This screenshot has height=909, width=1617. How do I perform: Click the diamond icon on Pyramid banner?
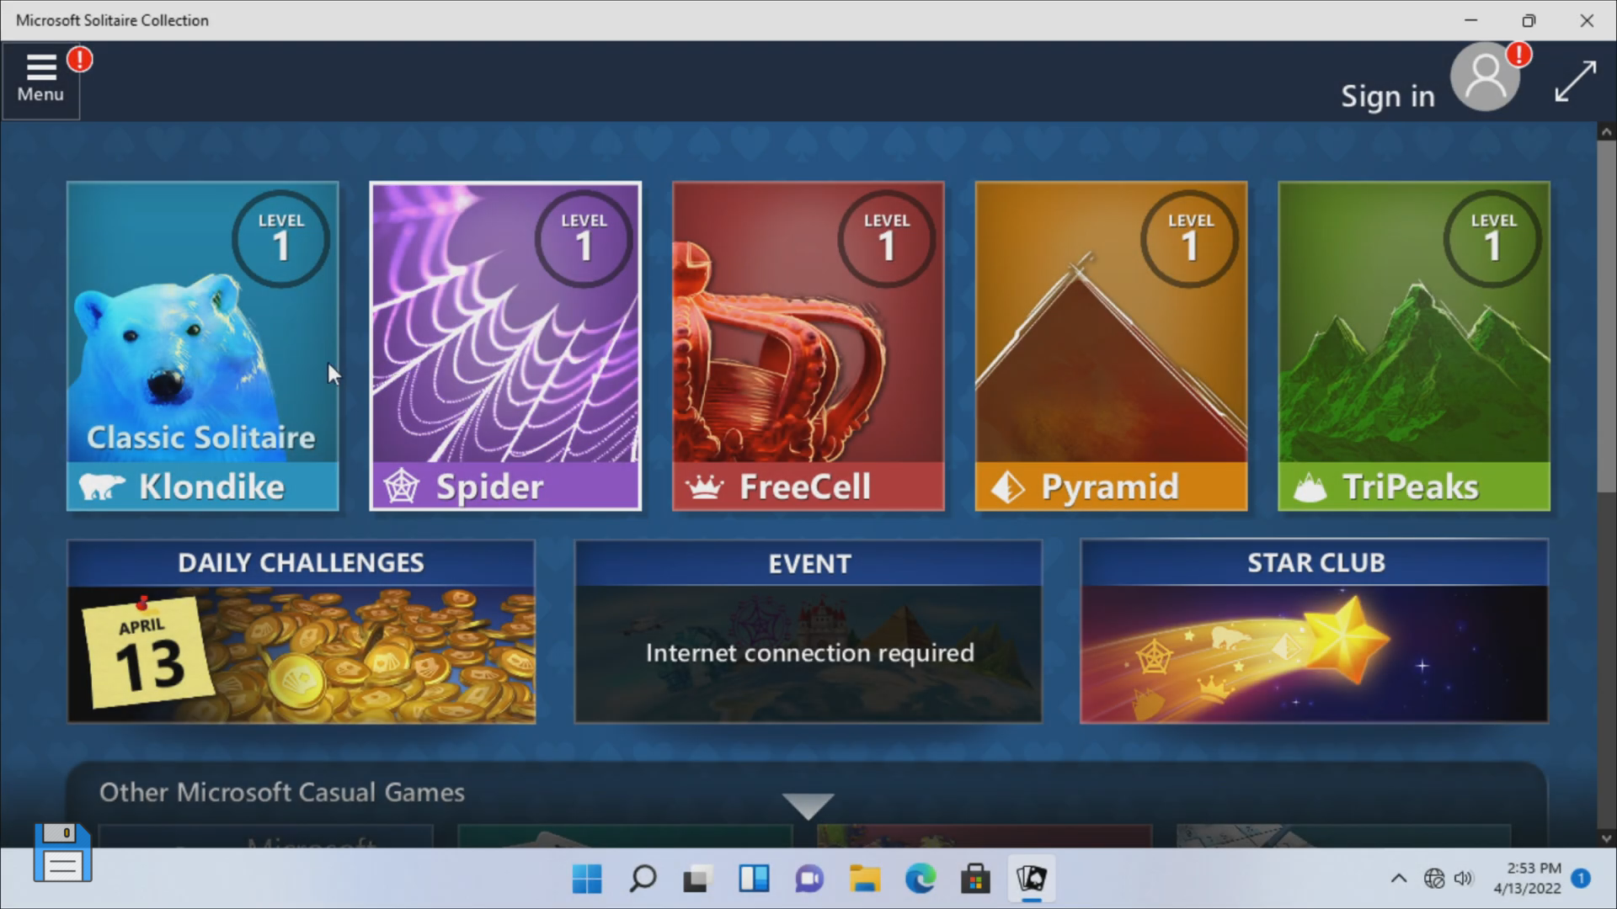(x=1007, y=486)
